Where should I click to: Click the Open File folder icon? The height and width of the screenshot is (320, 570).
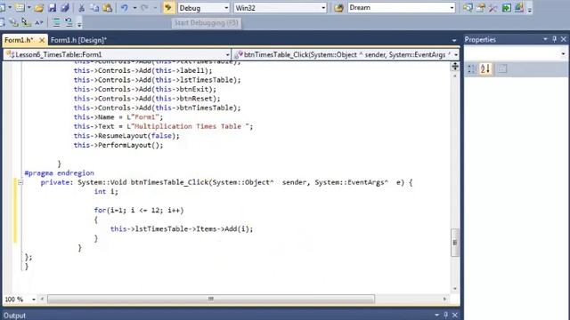click(39, 8)
